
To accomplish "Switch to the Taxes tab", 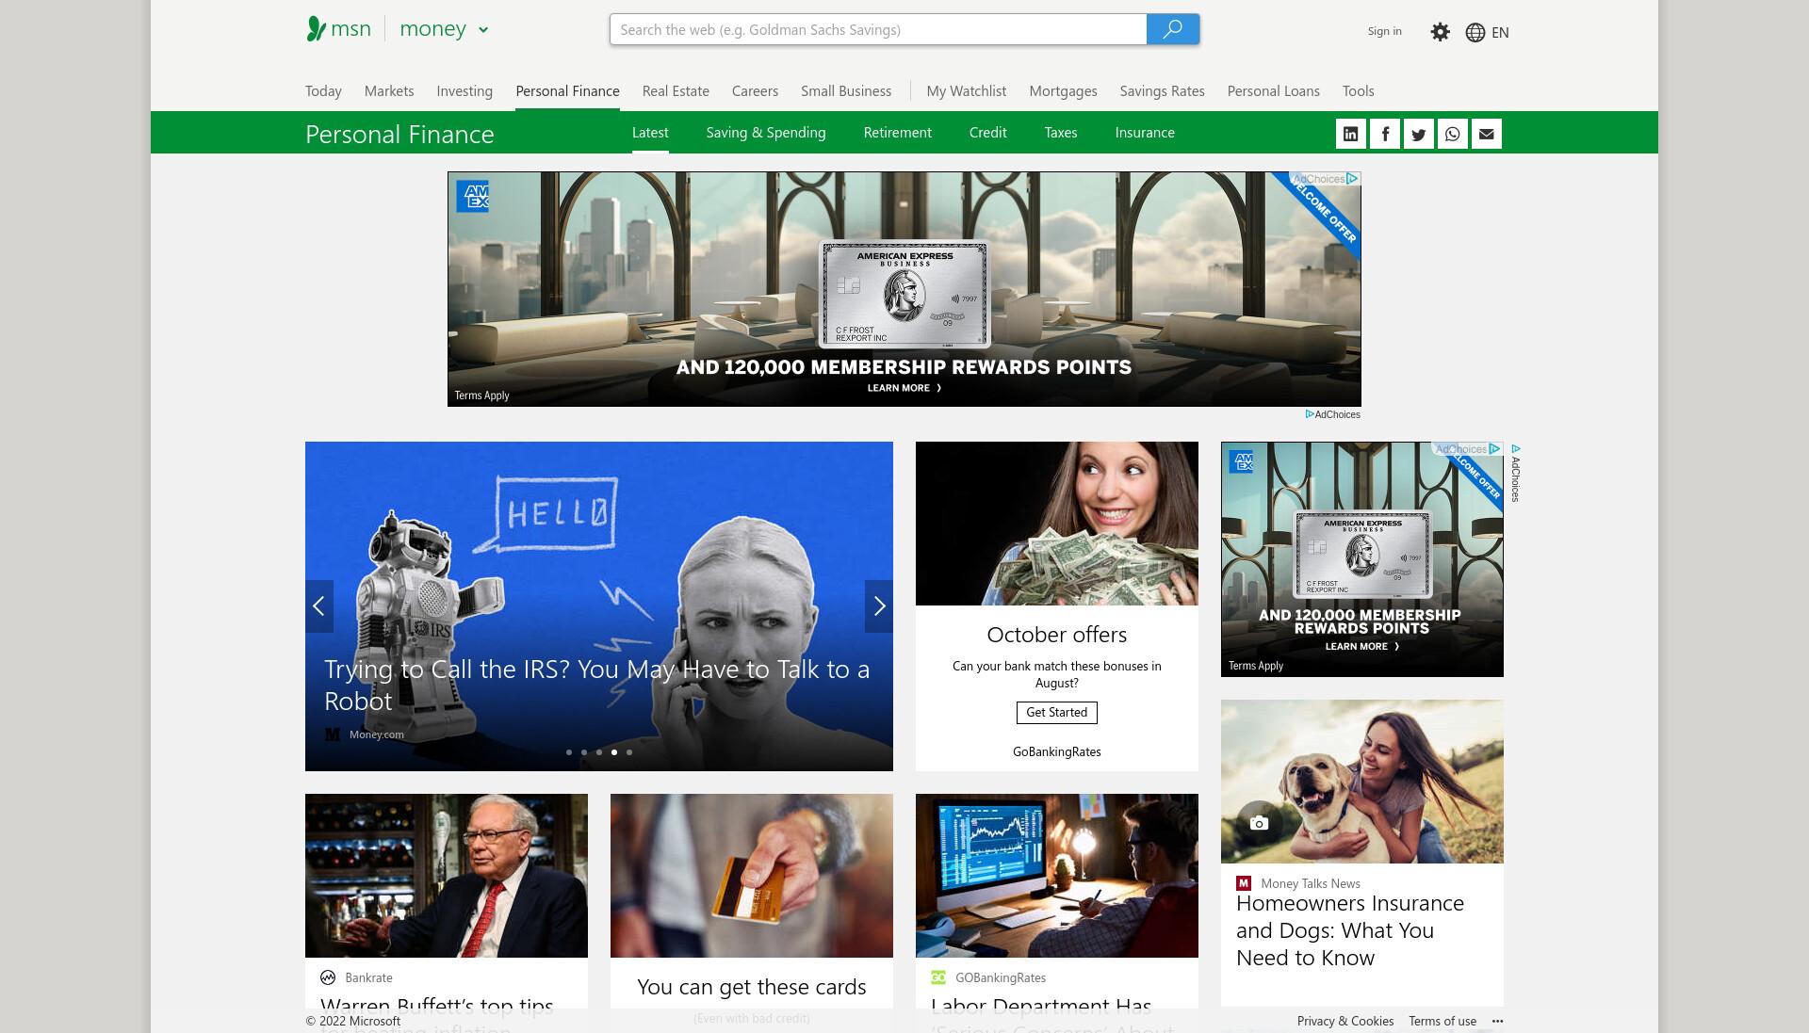I will coord(1060,133).
